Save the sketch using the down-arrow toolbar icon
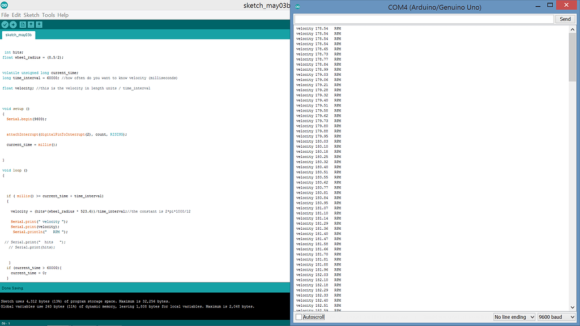 pos(39,24)
